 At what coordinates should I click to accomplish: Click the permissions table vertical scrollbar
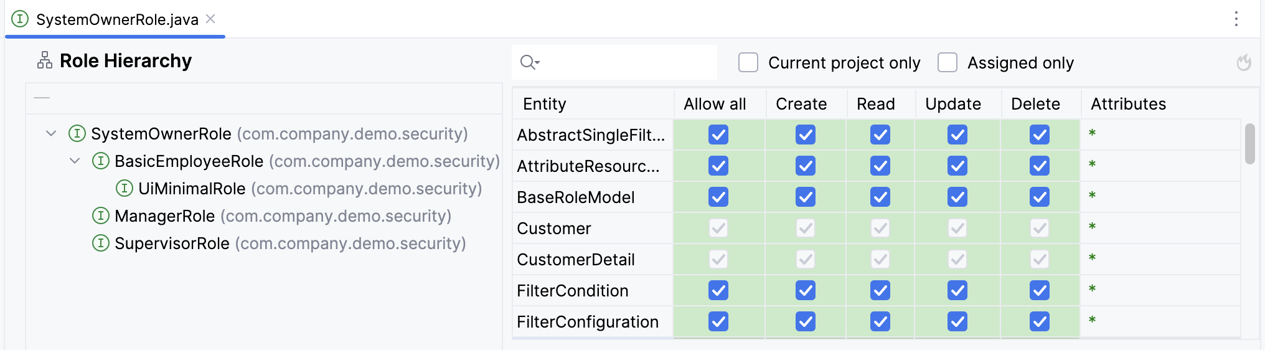coord(1249,144)
